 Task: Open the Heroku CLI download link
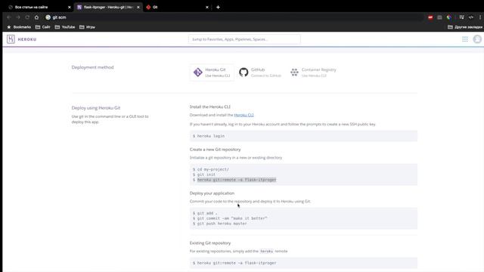pyautogui.click(x=244, y=115)
